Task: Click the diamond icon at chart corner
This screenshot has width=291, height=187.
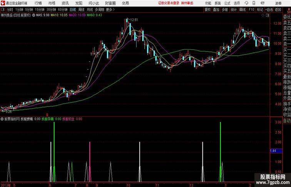Action: click(263, 15)
